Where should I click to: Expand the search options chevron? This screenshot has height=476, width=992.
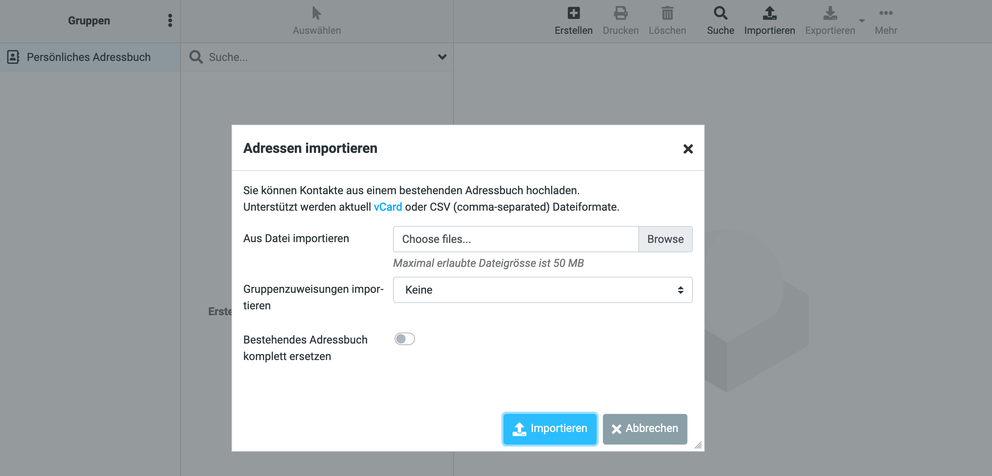[442, 57]
